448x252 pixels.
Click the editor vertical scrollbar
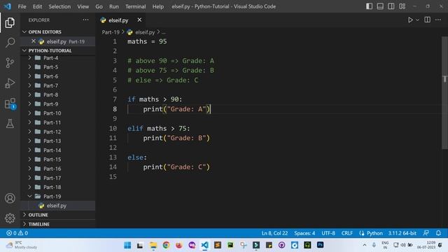445,93
